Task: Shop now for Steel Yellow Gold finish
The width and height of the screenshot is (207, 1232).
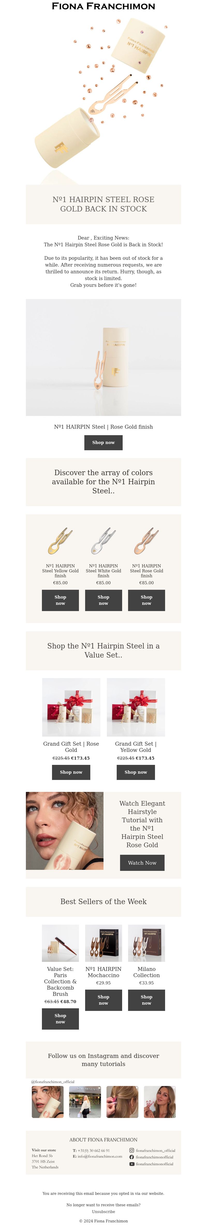Action: tap(61, 600)
